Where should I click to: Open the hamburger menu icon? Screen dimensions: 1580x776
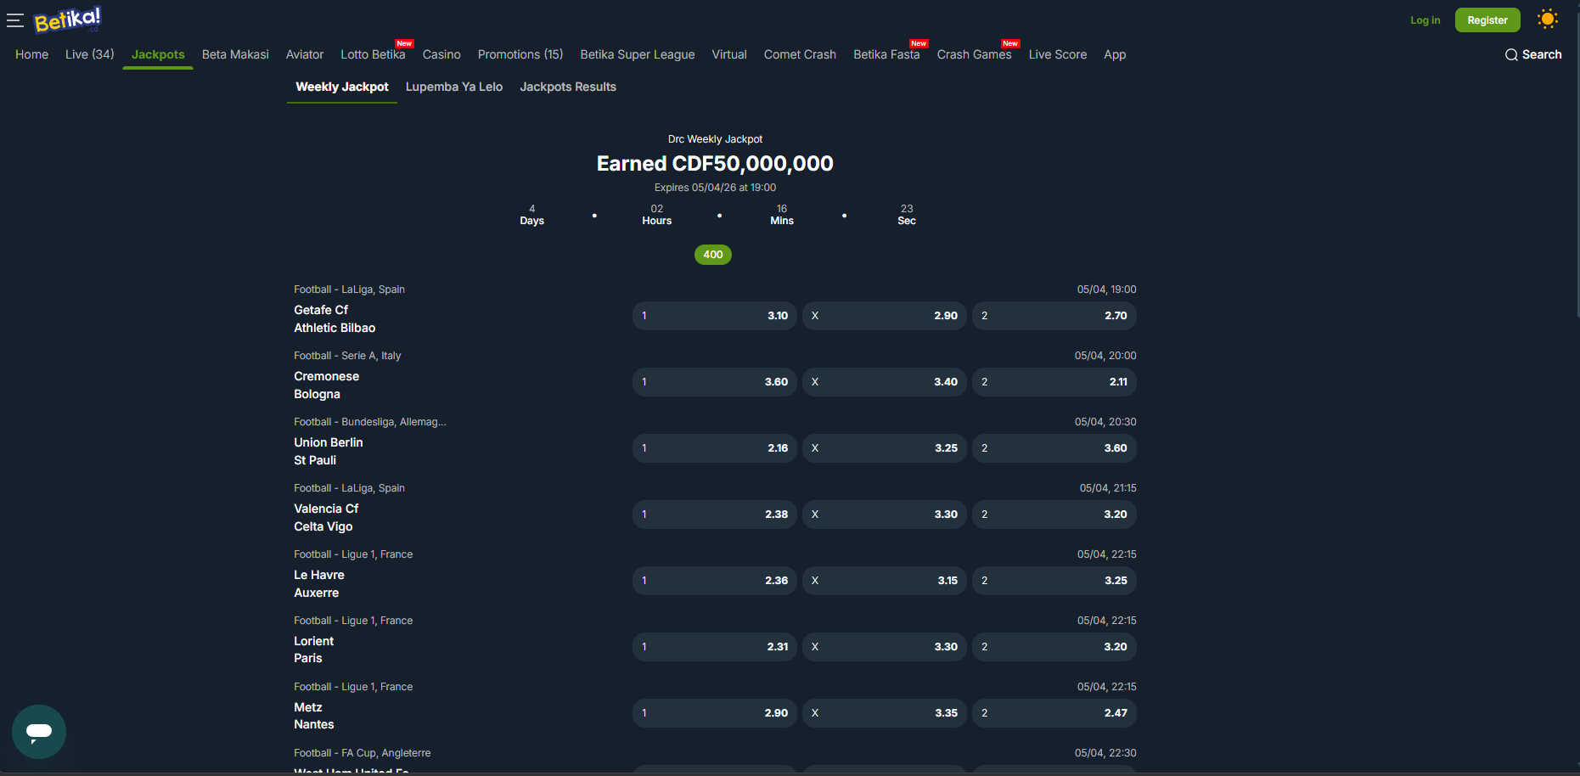15,20
